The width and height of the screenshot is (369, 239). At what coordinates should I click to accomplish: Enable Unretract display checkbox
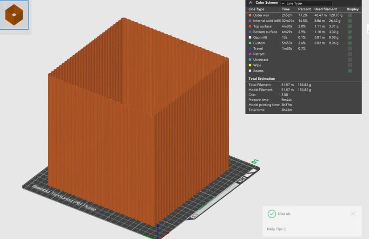[x=350, y=60]
